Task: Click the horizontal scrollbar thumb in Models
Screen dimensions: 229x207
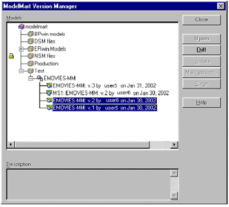Action: [82, 144]
